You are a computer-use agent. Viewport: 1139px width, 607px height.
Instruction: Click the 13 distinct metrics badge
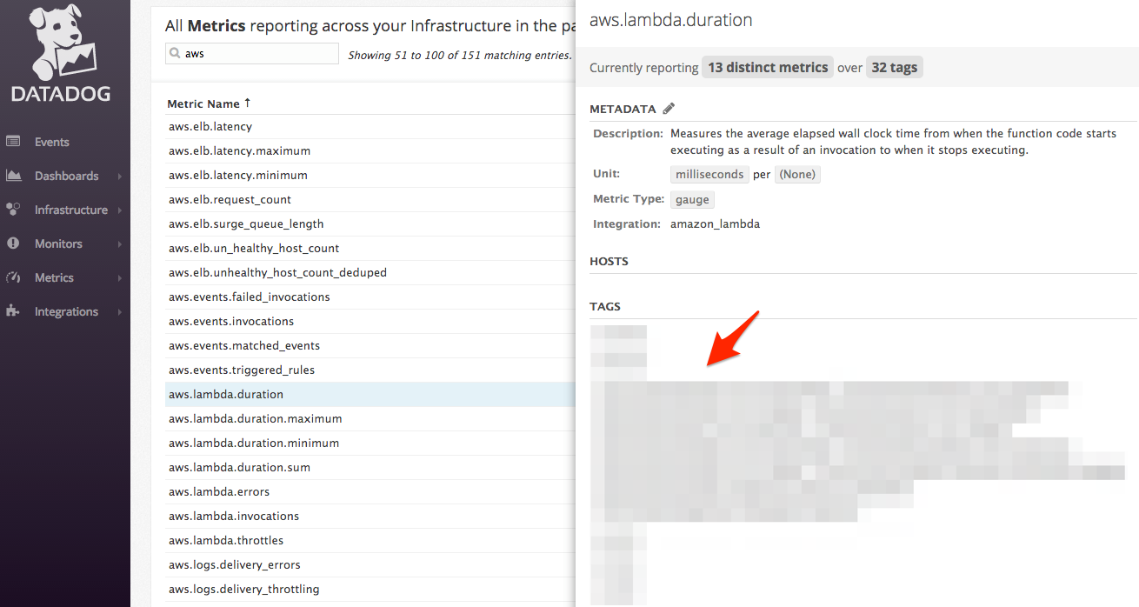coord(768,68)
